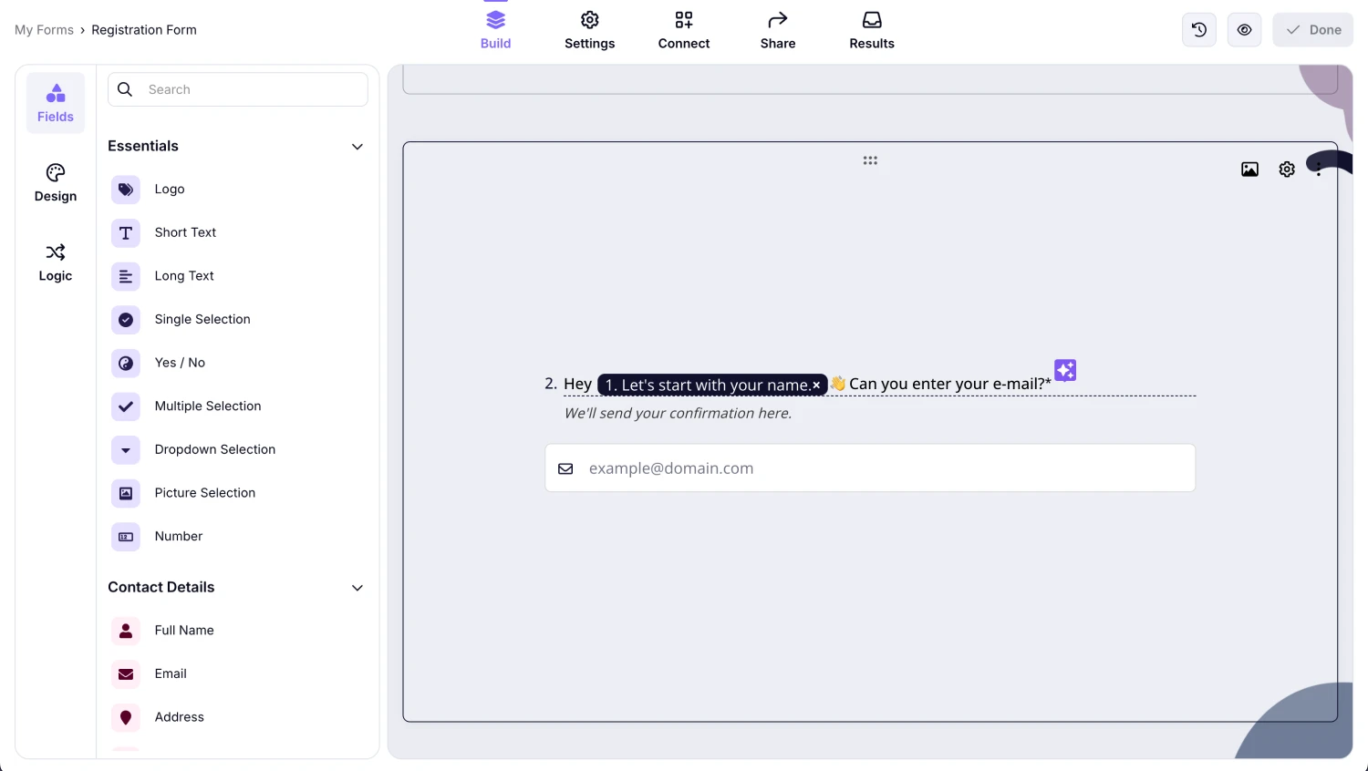Remove the name mention from the question
1368x771 pixels.
point(816,385)
